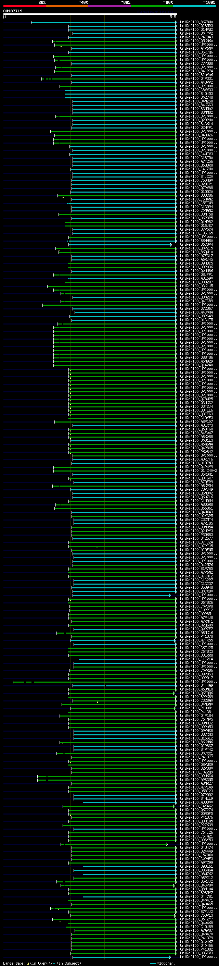Image resolution: width=219 pixels, height=966 pixels.
Task: Open hit UniRef100_B7QER9
Action: pyautogui.click(x=196, y=482)
